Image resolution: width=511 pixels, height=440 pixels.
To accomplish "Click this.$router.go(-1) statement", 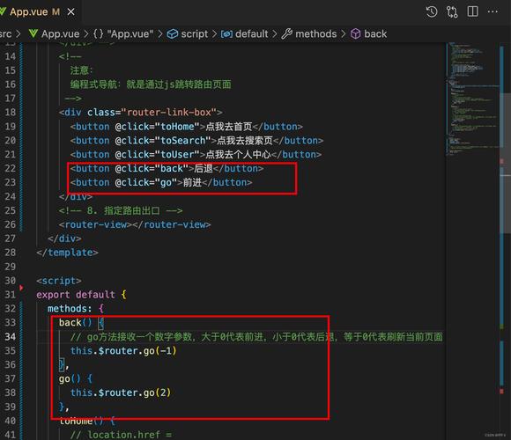I will 123,351.
